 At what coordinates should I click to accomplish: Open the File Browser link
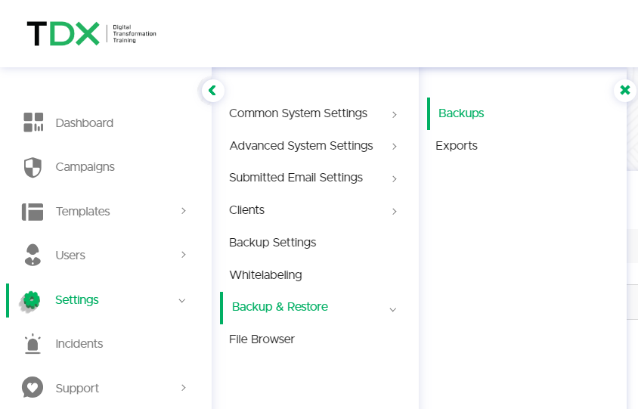pos(262,339)
